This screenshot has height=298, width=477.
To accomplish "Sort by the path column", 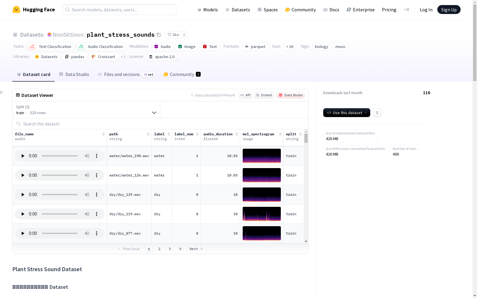I will (148, 134).
